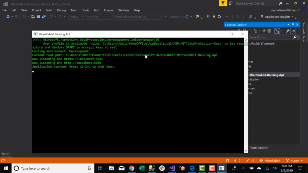Click the Windows Start button
Screen dimensions: 308x173
click(6, 168)
